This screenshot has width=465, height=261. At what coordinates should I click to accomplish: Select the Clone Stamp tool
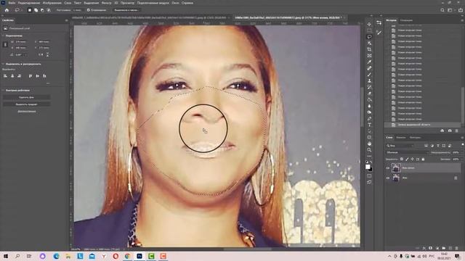(x=369, y=80)
